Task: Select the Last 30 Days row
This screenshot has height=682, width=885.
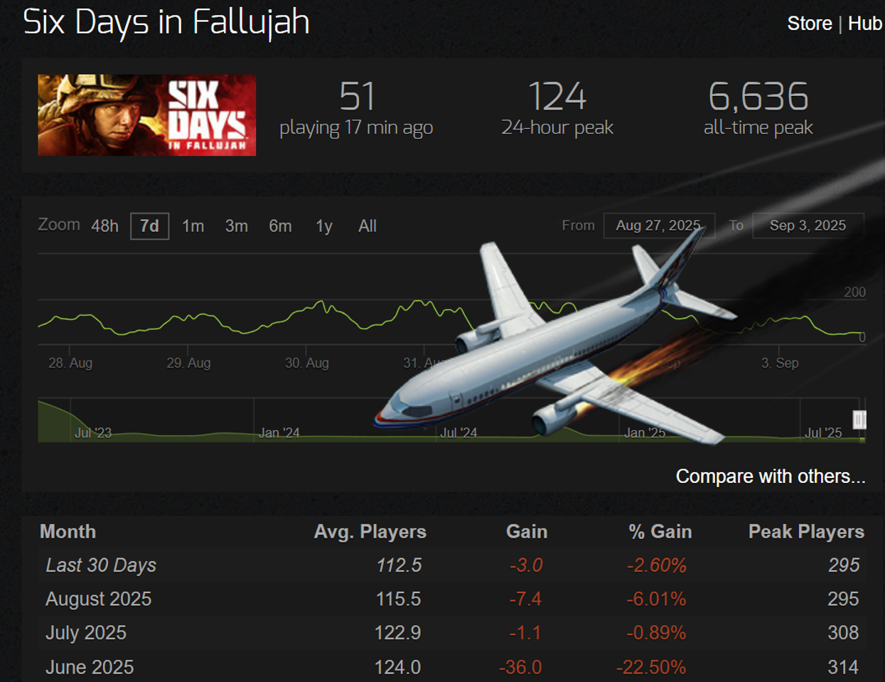Action: (452, 565)
